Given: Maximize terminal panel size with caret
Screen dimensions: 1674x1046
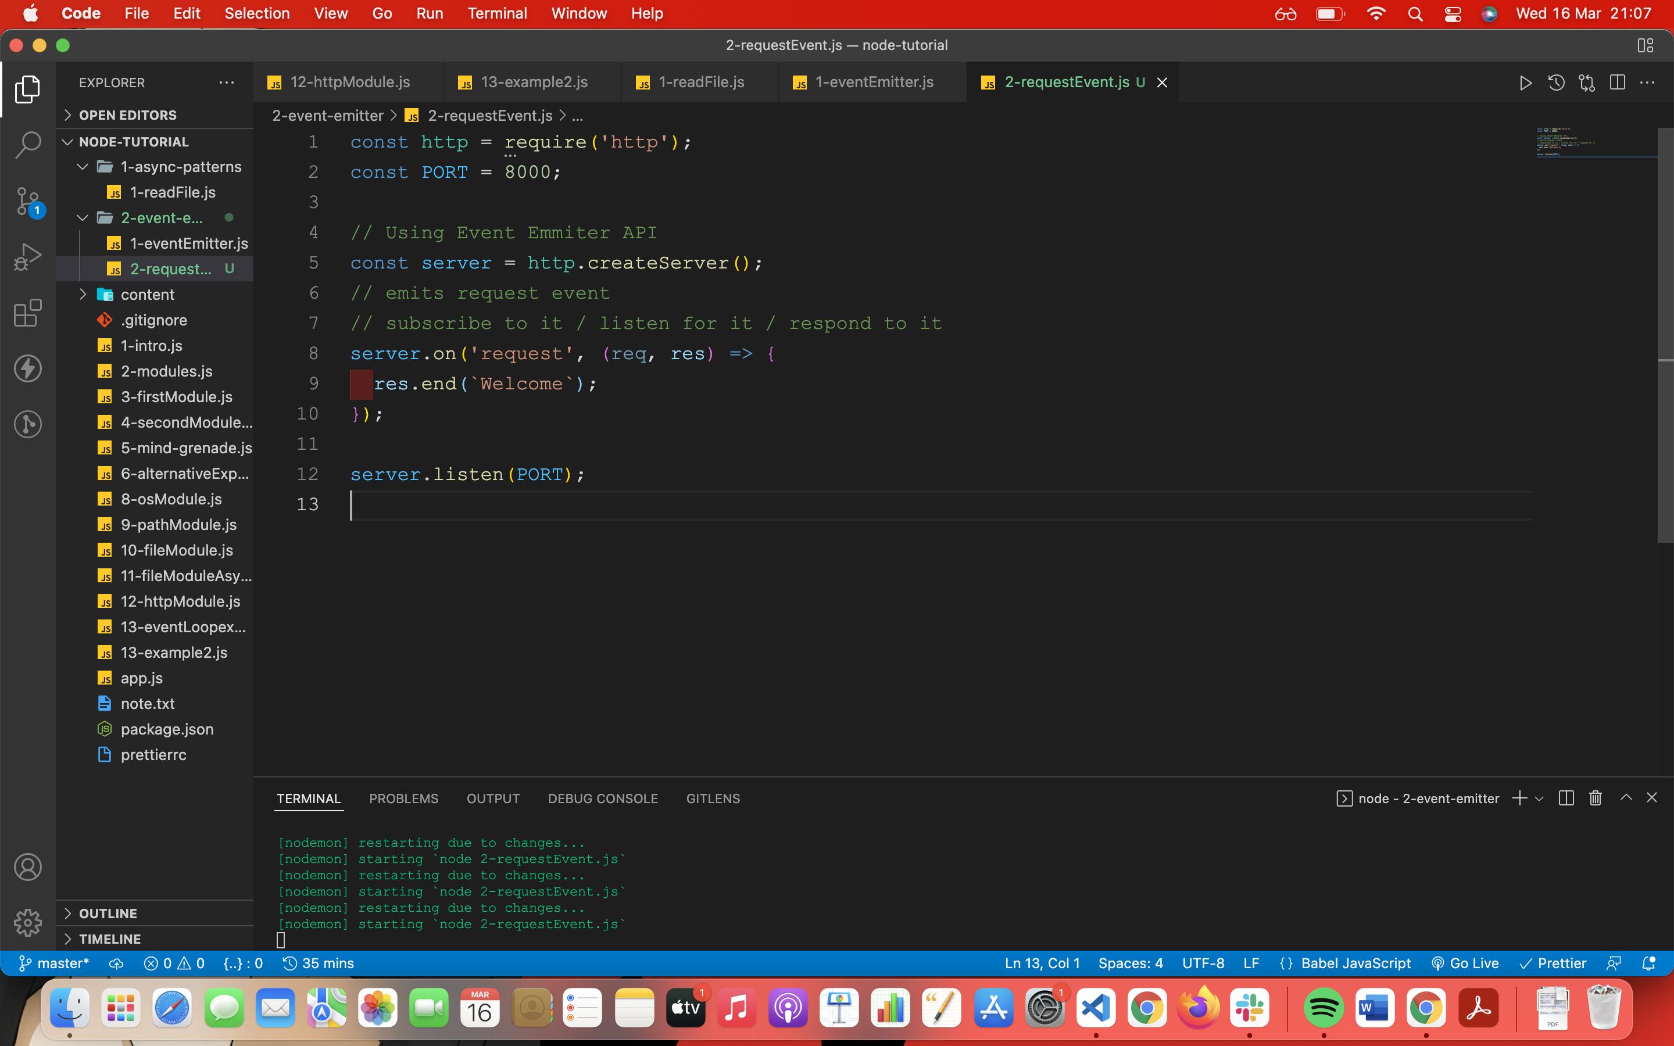Looking at the screenshot, I should (x=1626, y=798).
